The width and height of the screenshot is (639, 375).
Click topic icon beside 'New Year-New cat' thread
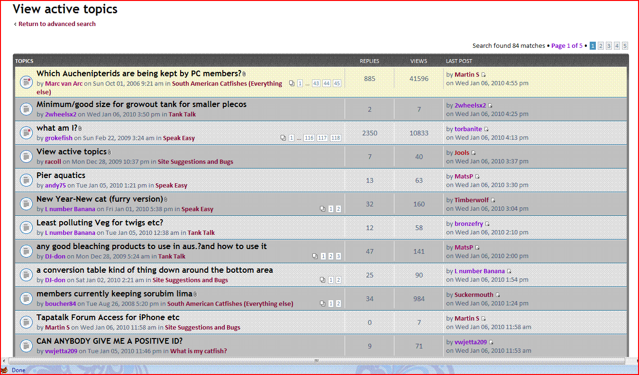click(26, 204)
